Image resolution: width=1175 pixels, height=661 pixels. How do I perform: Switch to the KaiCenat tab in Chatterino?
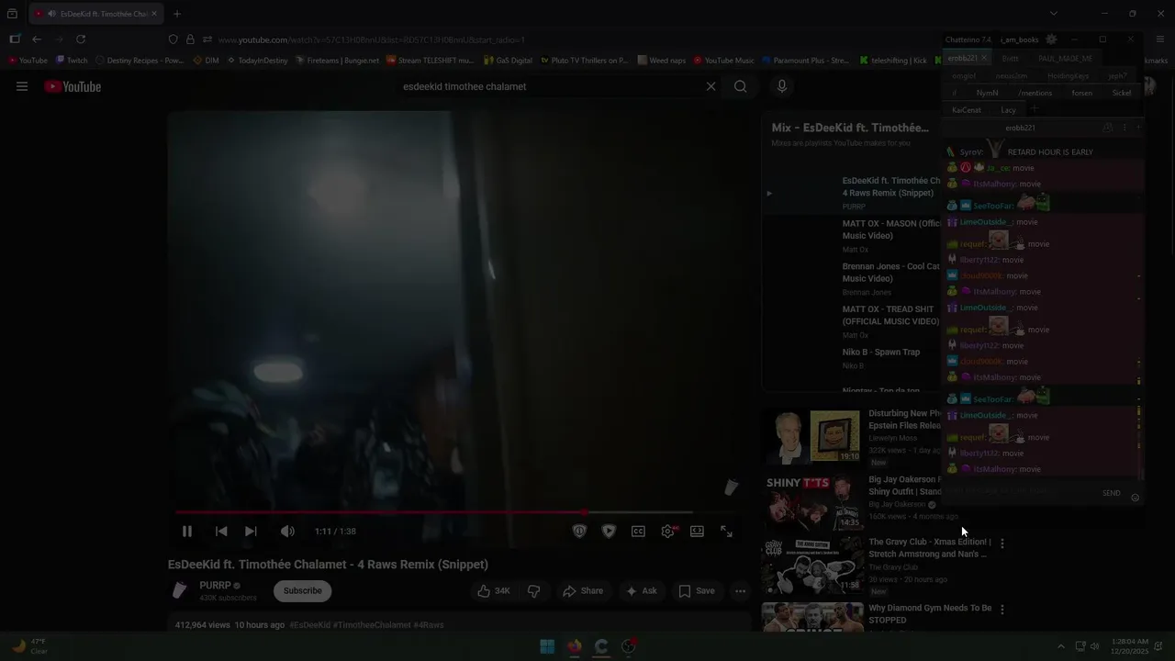point(967,110)
